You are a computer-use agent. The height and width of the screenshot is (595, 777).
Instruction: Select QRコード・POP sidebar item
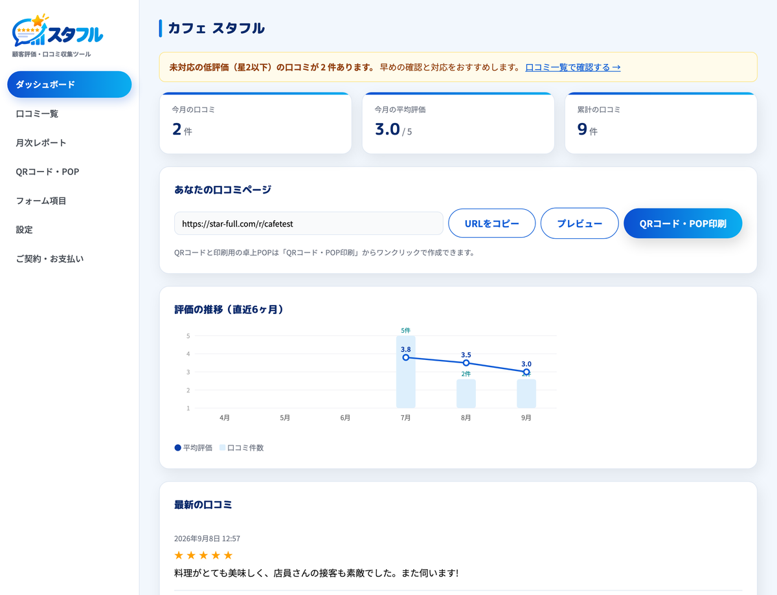[x=69, y=172]
